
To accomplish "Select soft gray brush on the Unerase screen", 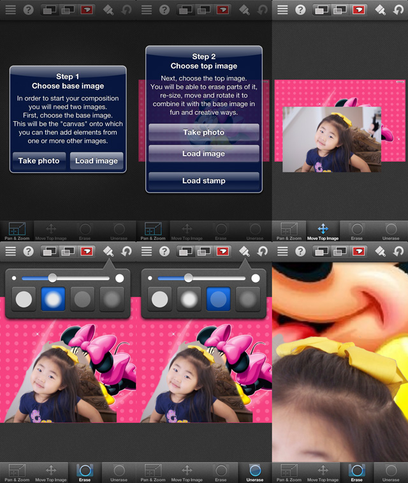I will pos(248,299).
